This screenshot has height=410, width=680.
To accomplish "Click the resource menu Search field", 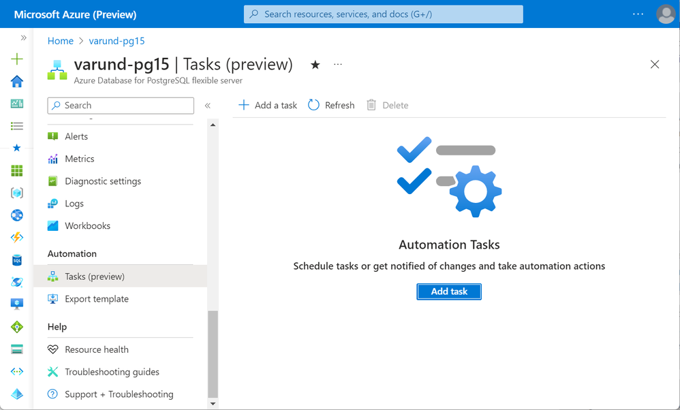I will pyautogui.click(x=121, y=106).
